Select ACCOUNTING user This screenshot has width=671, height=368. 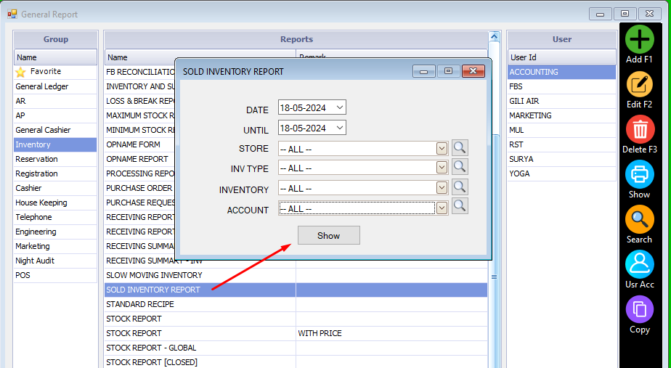click(x=561, y=72)
